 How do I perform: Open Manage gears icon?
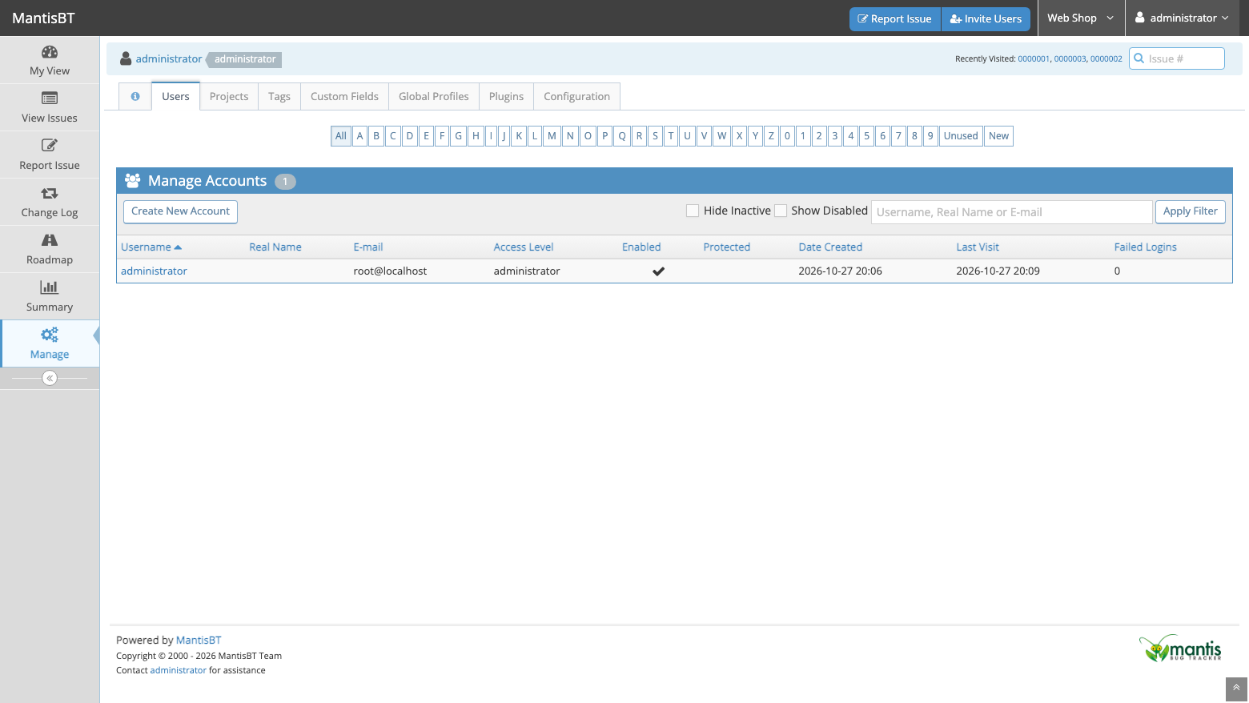pos(50,335)
